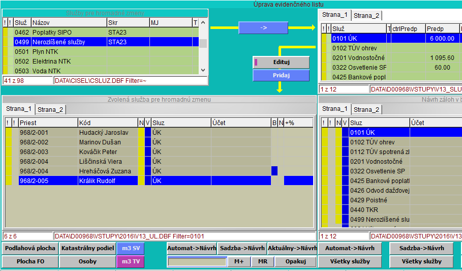The width and height of the screenshot is (462, 271).
Task: Open Strana_1 tab in Návrh záloh panel
Action: 335,109
